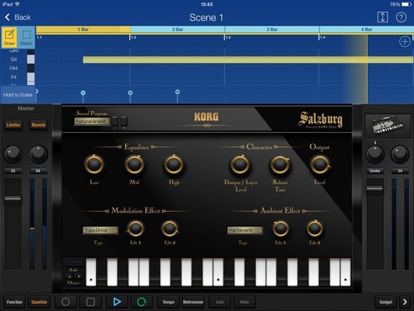Tap the Gadget button
Viewport: 414px width, 311px height.
[386, 302]
